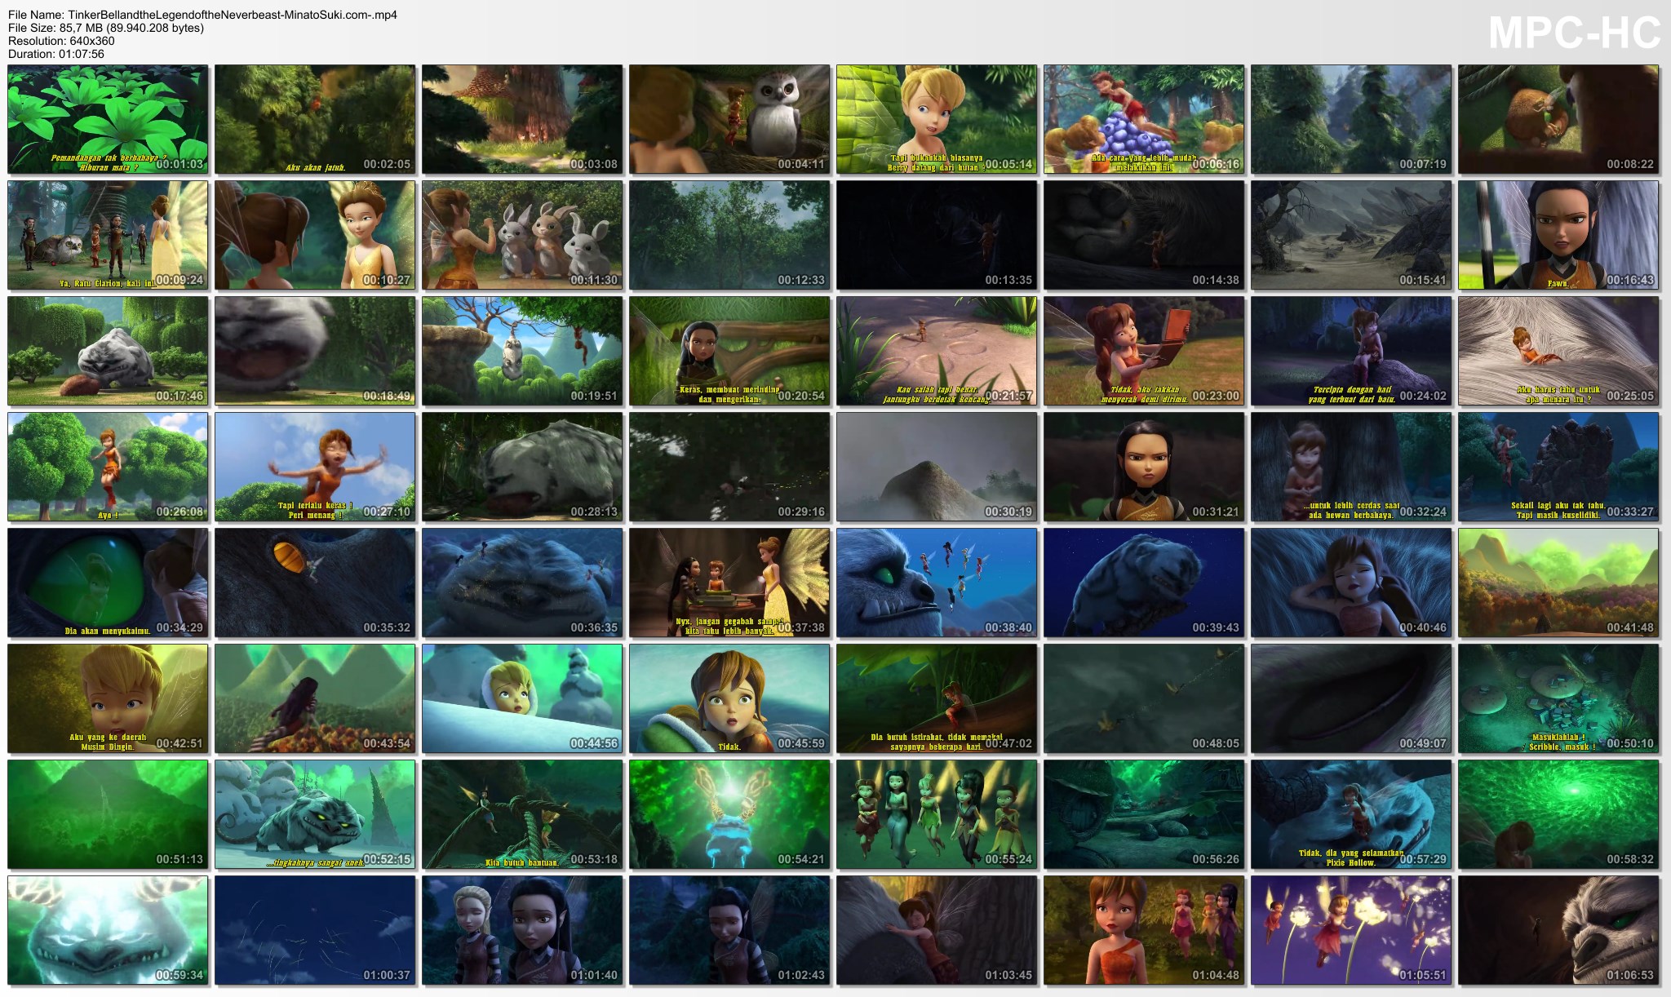
Task: Click the thumbnail stamped 00:27:10
Action: pyautogui.click(x=315, y=467)
